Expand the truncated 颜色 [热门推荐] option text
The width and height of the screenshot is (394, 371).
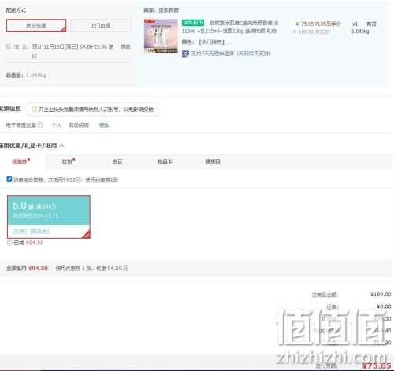tap(229, 43)
